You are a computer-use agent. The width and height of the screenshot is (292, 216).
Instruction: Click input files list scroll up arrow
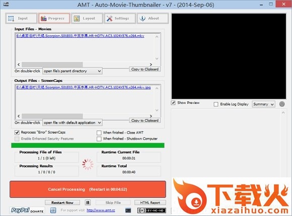(157, 37)
